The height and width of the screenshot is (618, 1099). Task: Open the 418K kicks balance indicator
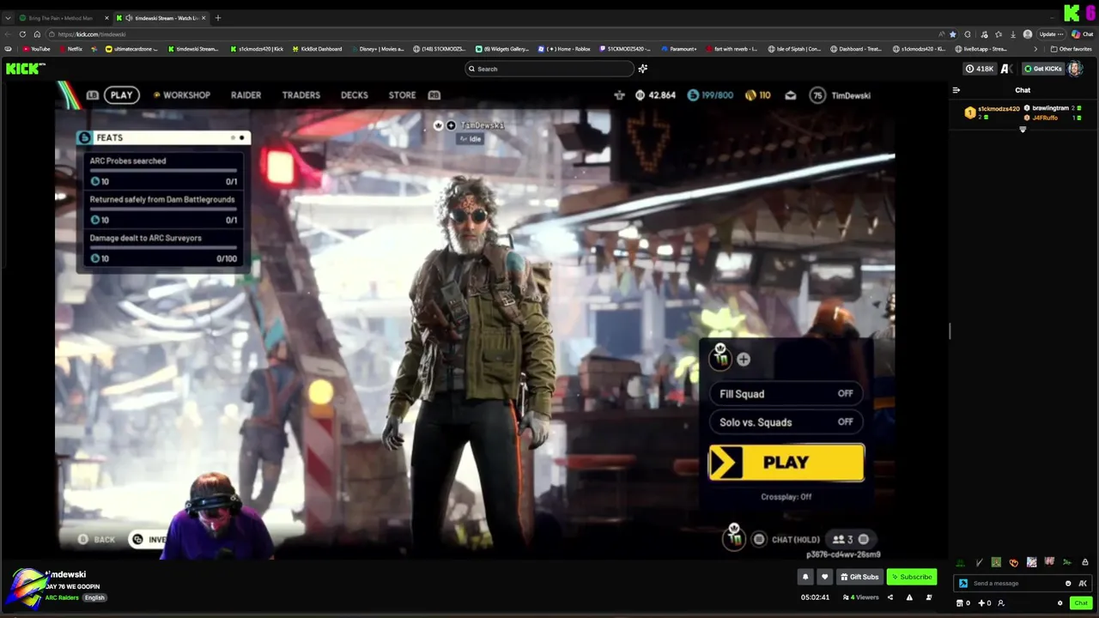tap(980, 69)
